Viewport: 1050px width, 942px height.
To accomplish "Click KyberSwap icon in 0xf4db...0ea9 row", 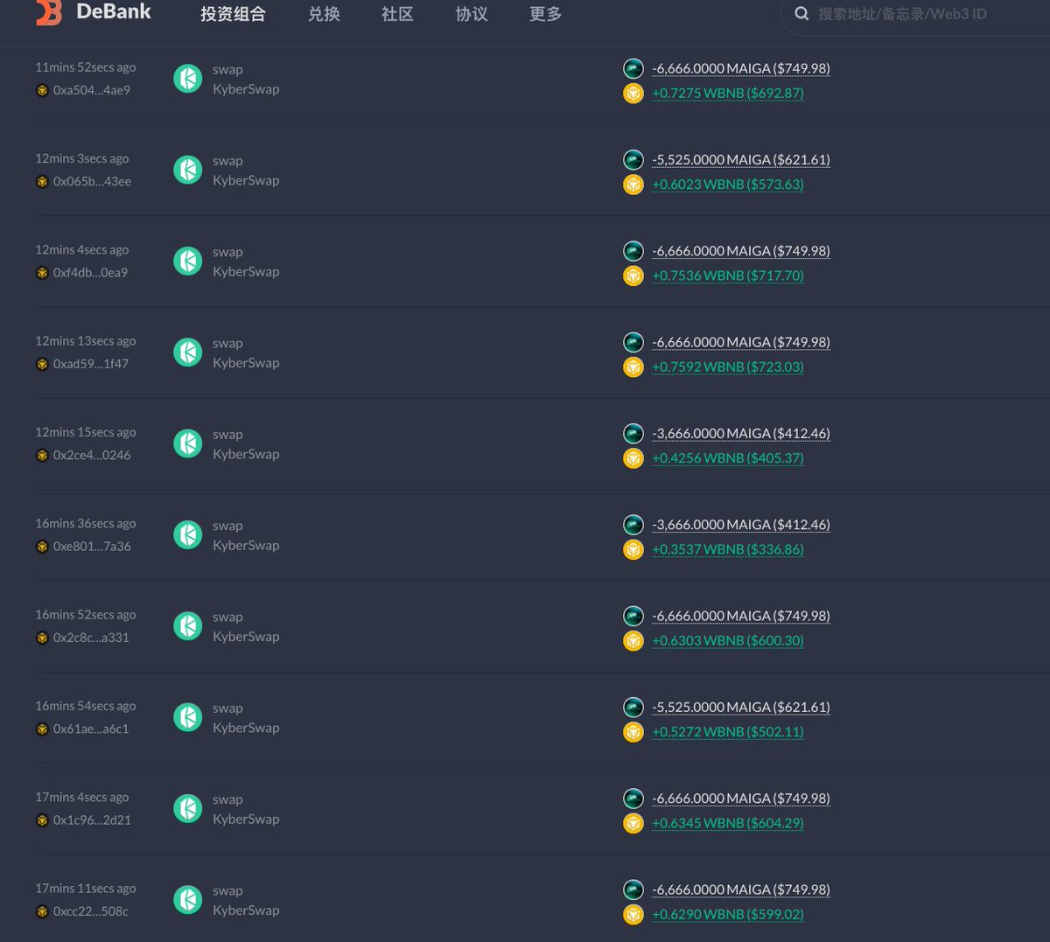I will 188,261.
